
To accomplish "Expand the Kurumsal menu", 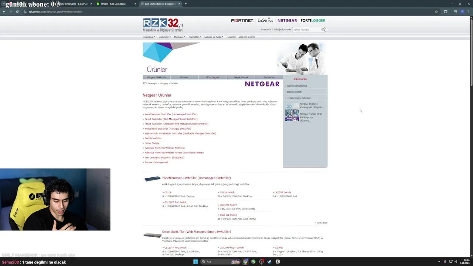I will [149, 37].
